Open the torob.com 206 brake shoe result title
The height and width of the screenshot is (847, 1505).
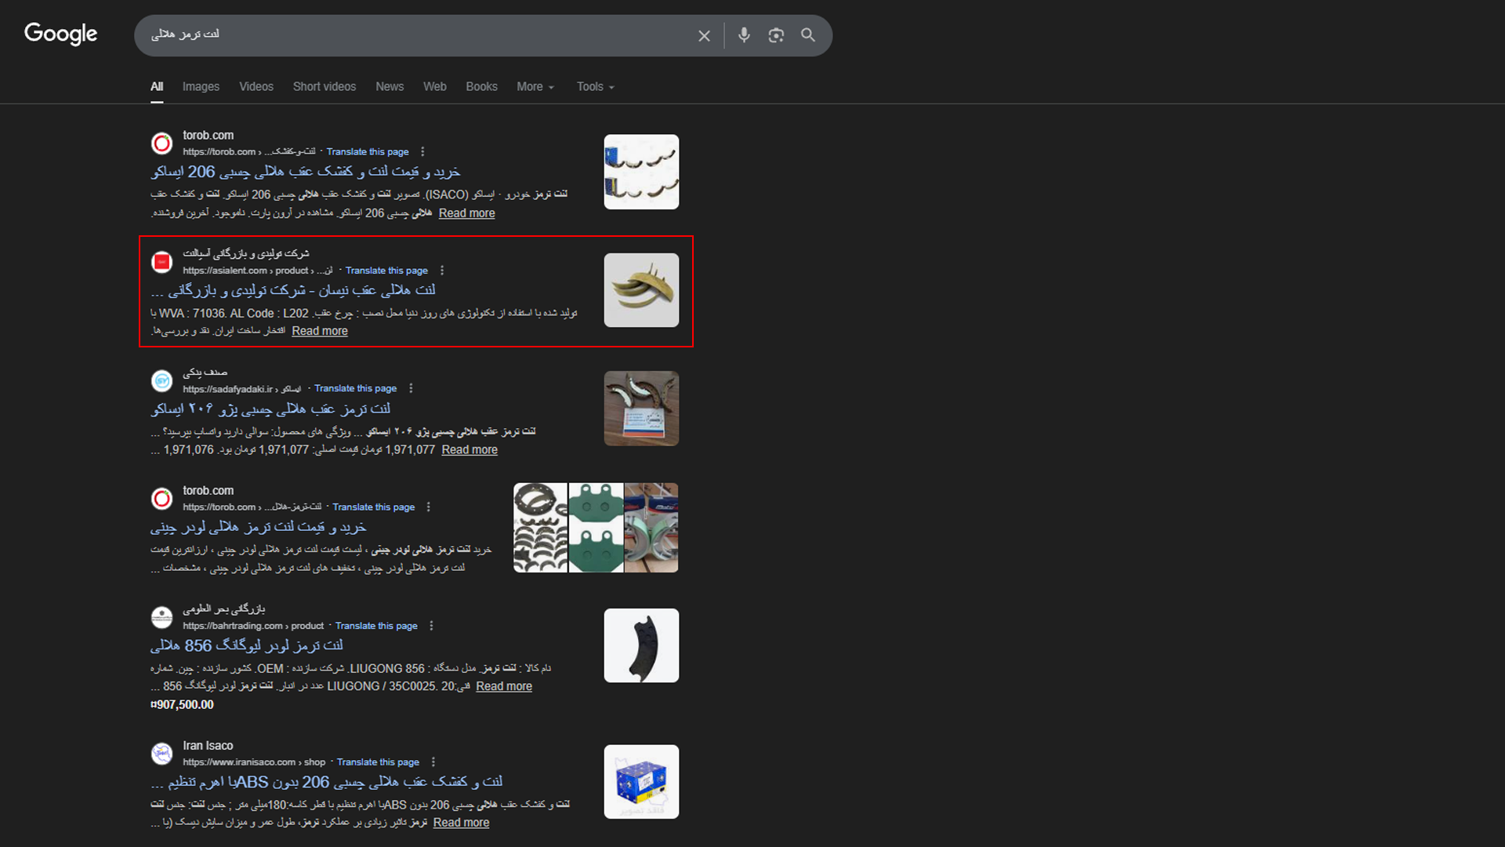coord(306,172)
